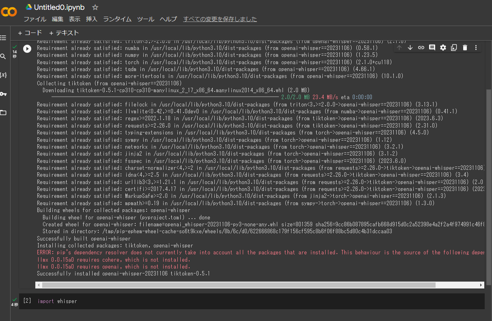
Task: Mirror cell in tab icon
Action: 454,48
